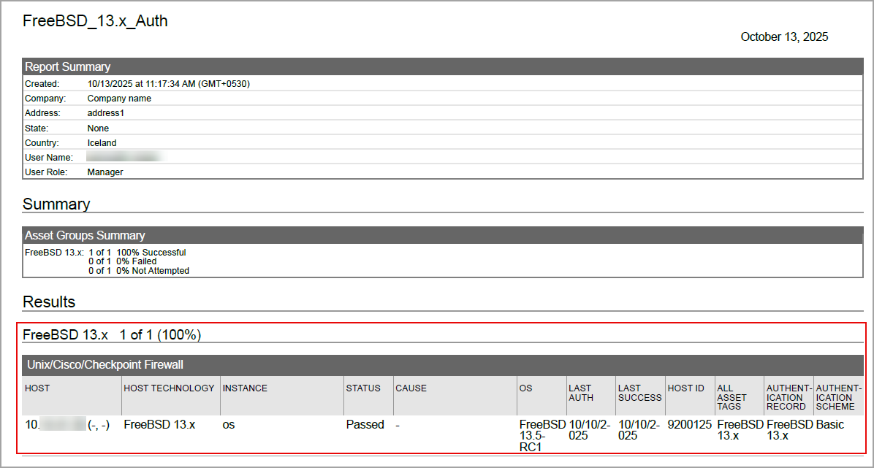Select the Company name value

[119, 99]
